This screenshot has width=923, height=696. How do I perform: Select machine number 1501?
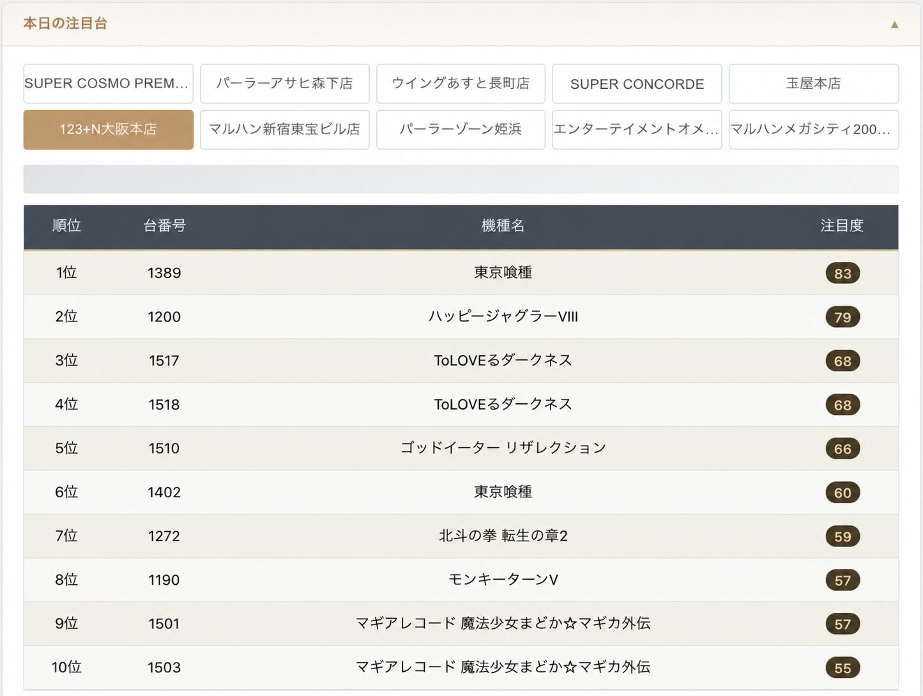pyautogui.click(x=164, y=624)
